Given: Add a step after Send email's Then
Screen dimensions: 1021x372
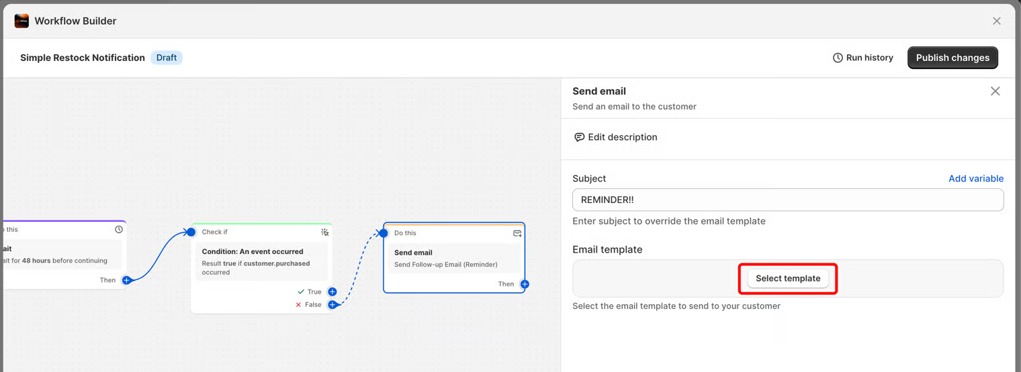Looking at the screenshot, I should [525, 284].
